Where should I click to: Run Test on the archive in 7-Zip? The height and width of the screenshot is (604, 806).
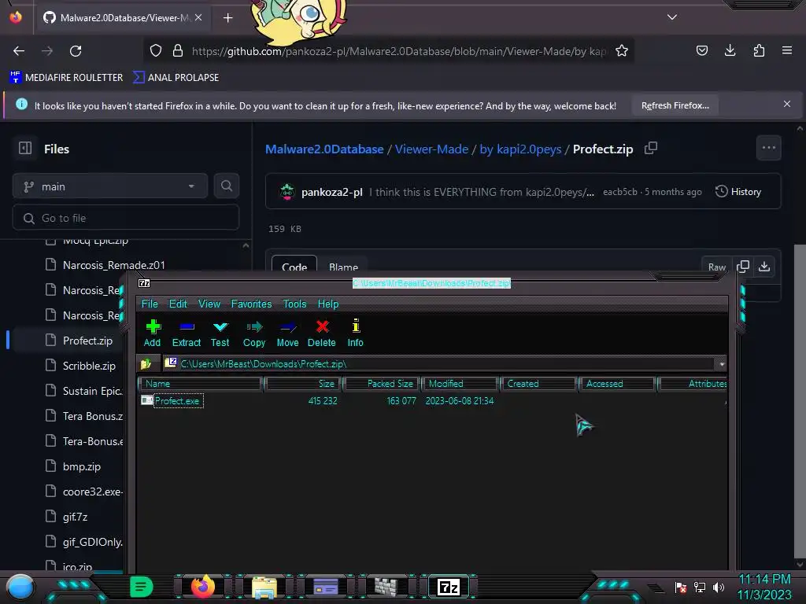click(220, 333)
